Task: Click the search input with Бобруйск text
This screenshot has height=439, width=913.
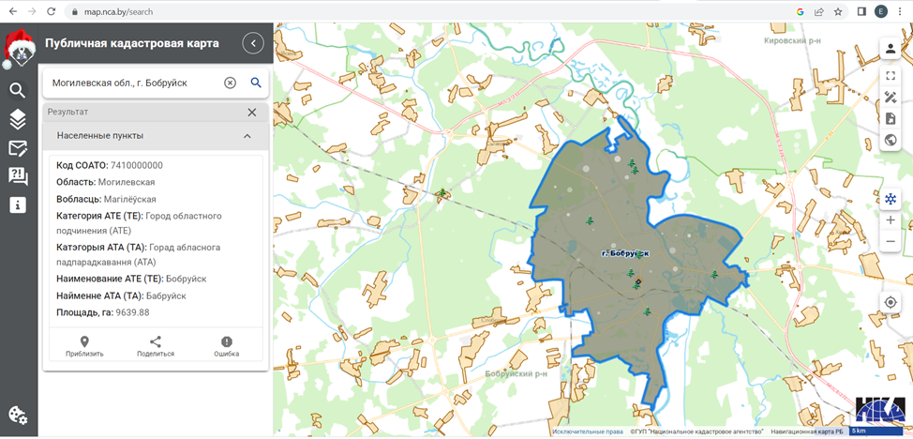Action: pyautogui.click(x=131, y=83)
